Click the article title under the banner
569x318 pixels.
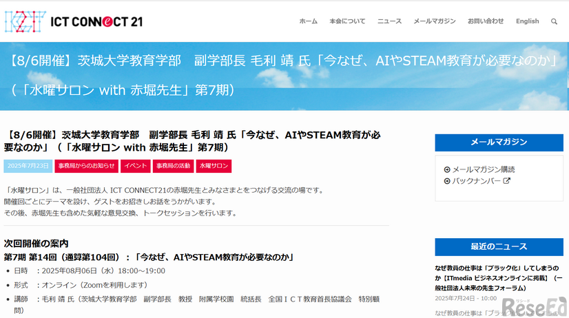point(192,141)
